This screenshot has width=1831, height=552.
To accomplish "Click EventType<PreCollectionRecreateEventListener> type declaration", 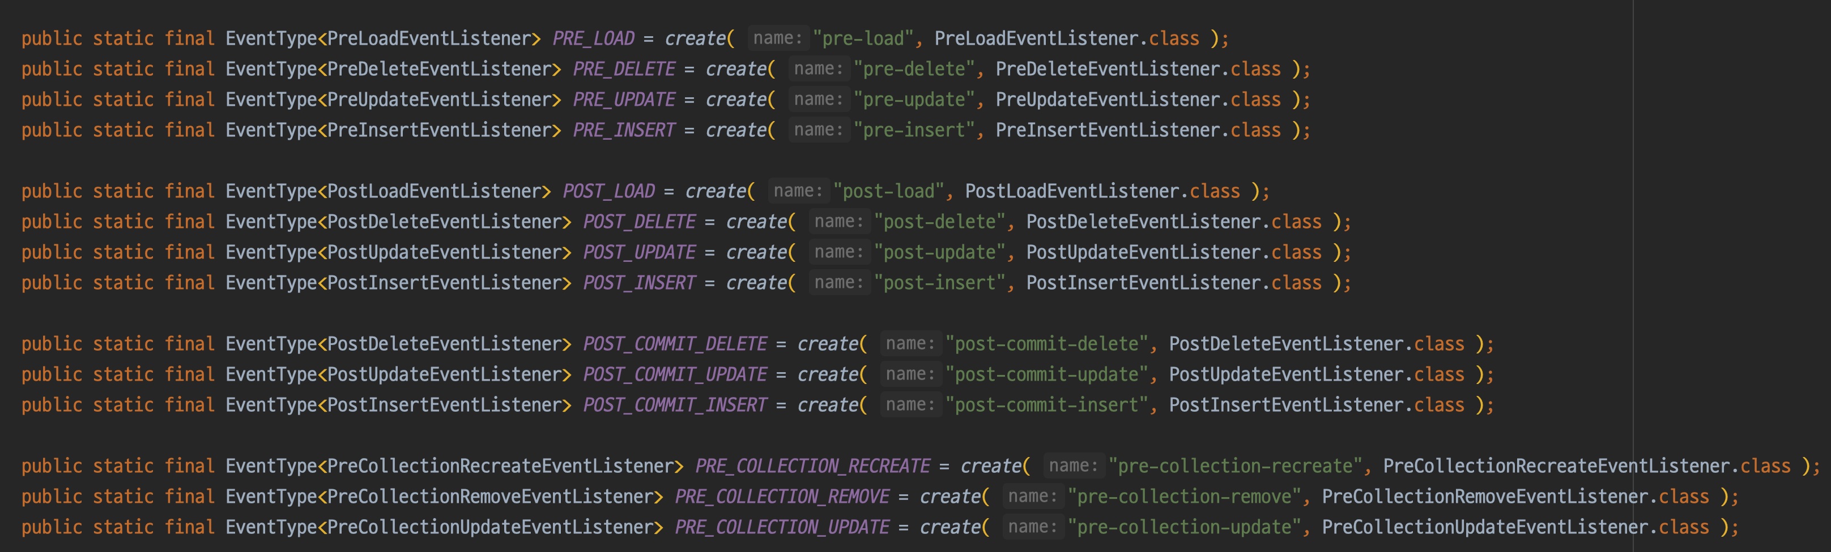I will coord(455,465).
